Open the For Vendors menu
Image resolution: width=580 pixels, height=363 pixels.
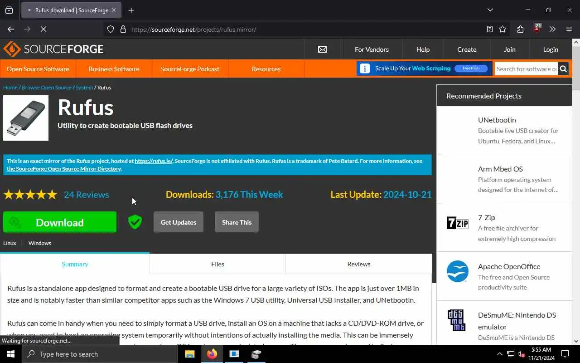click(372, 49)
